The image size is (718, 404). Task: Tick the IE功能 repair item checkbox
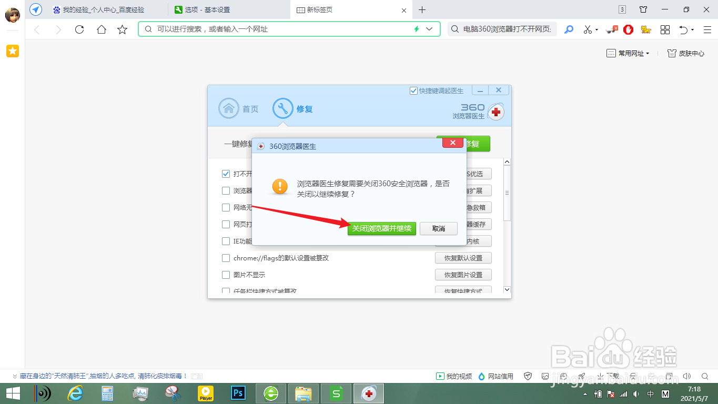click(x=226, y=241)
